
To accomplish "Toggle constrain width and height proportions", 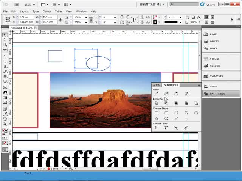I will coord(60,20).
